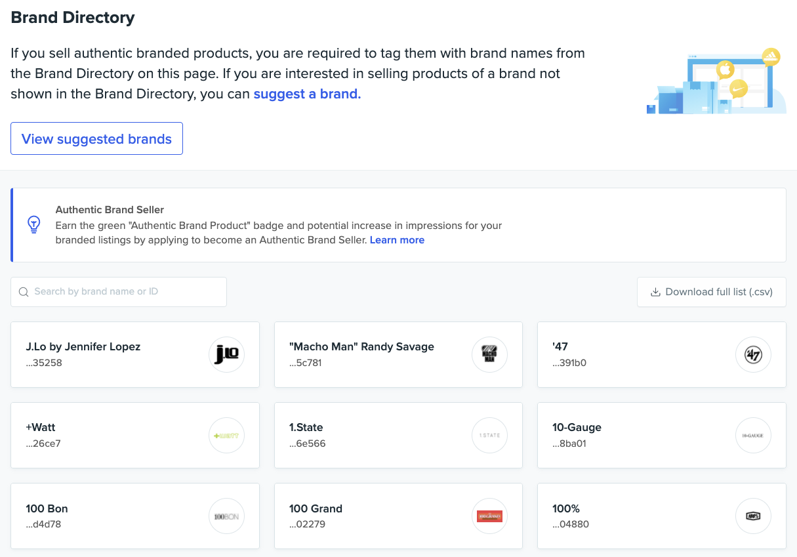Image resolution: width=797 pixels, height=557 pixels.
Task: Click View suggested brands button
Action: (x=96, y=139)
